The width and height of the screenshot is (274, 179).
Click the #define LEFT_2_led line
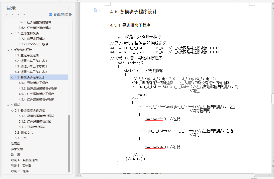point(165,48)
